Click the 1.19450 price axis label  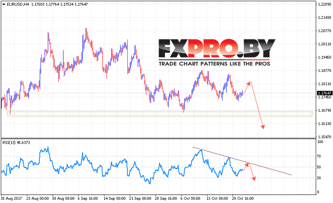(x=325, y=57)
